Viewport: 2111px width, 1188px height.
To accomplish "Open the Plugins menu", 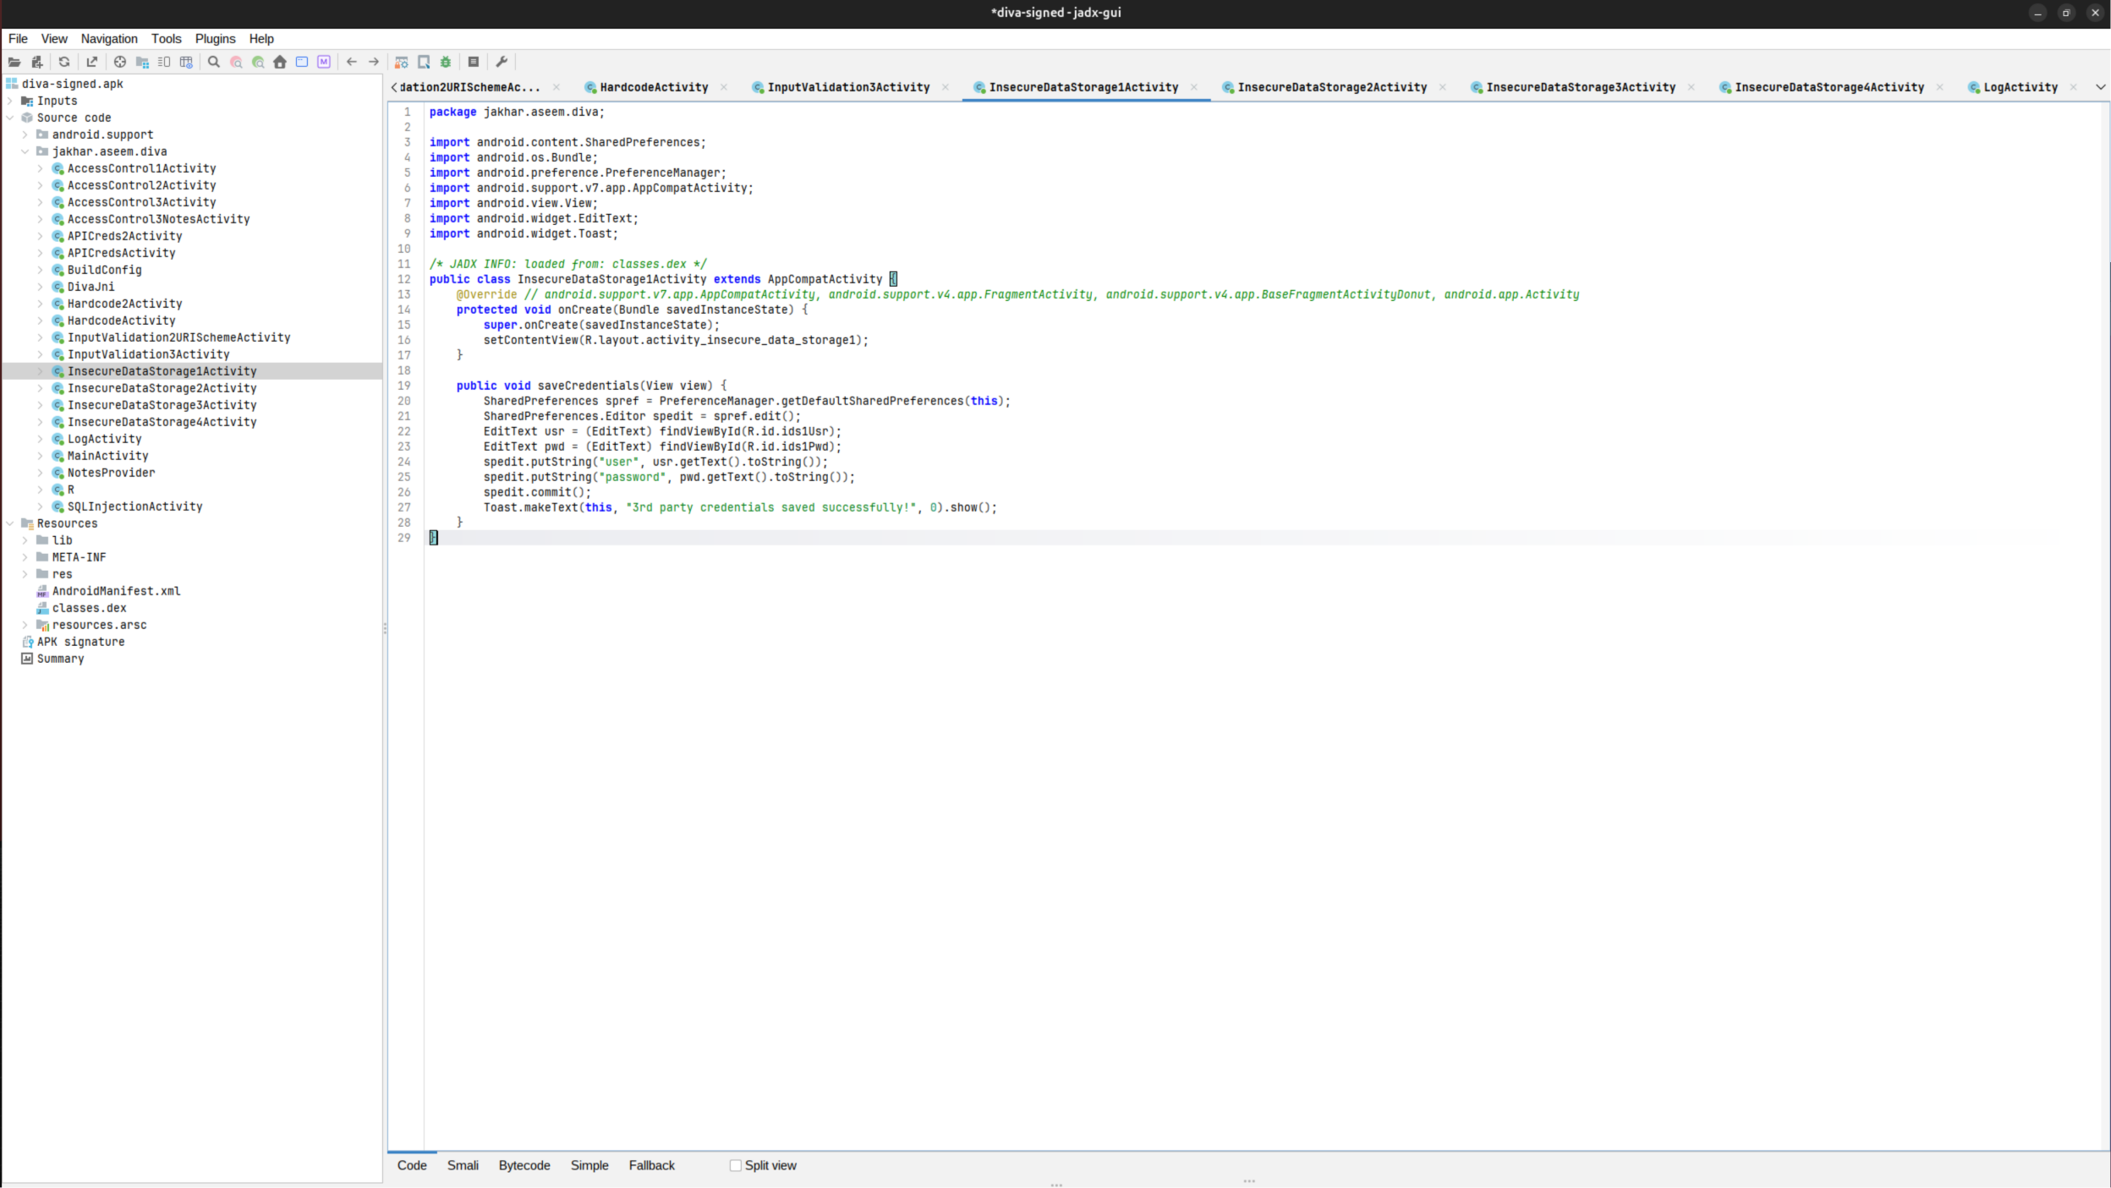I will 215,39.
